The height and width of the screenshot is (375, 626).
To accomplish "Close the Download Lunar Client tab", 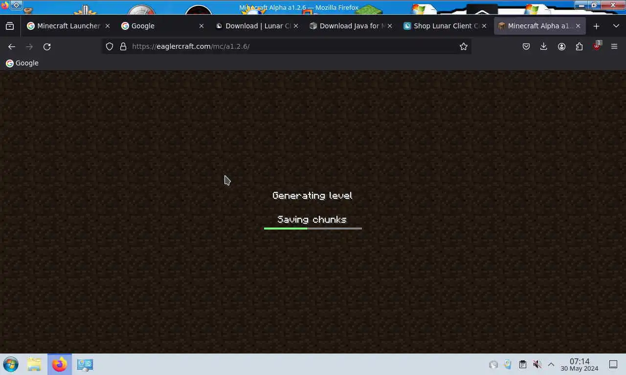I will point(295,26).
